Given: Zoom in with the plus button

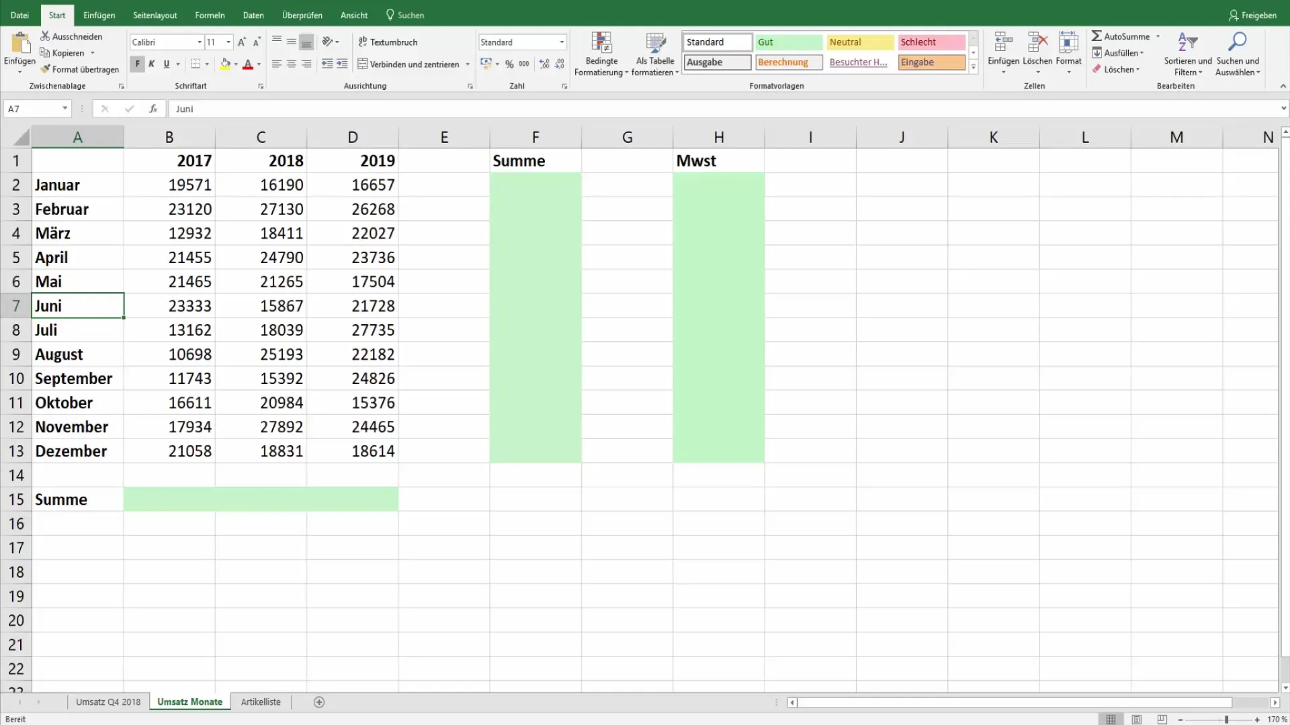Looking at the screenshot, I should point(1257,720).
